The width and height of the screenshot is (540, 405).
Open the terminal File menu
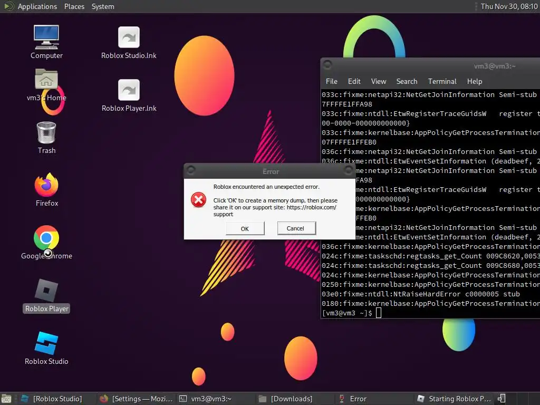[331, 81]
